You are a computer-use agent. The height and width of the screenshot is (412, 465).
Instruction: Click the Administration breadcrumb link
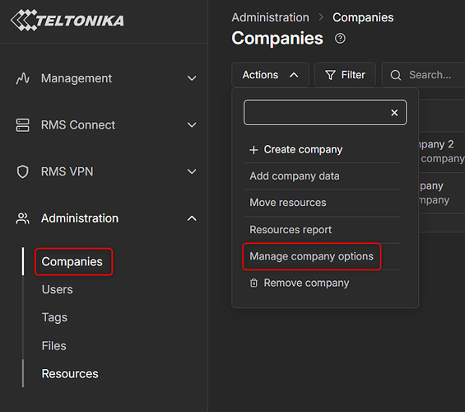[x=271, y=17]
